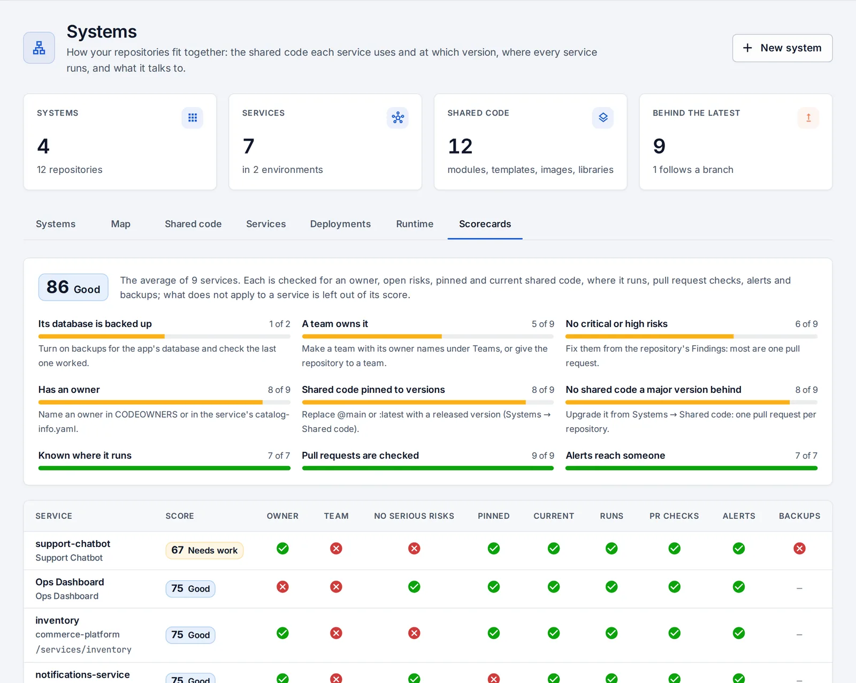Click Ops Dashboard green No Serious Risks check
Viewport: 856px width, 683px height.
(x=414, y=587)
